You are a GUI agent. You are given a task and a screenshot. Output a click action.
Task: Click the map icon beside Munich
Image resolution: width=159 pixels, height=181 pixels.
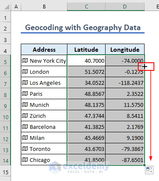point(25,105)
